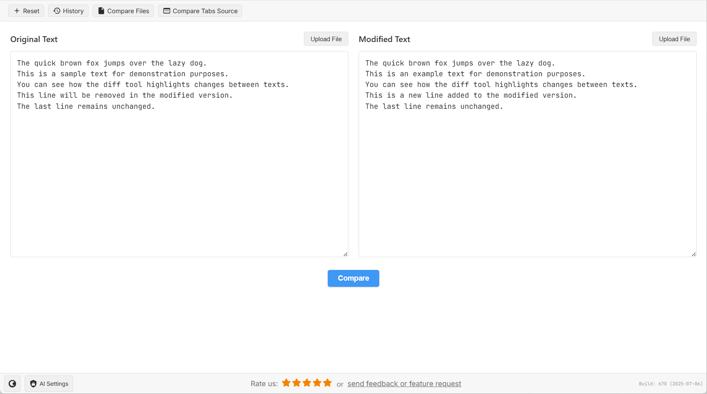This screenshot has width=707, height=394.
Task: Click the plus icon on Reset
Action: click(x=17, y=11)
